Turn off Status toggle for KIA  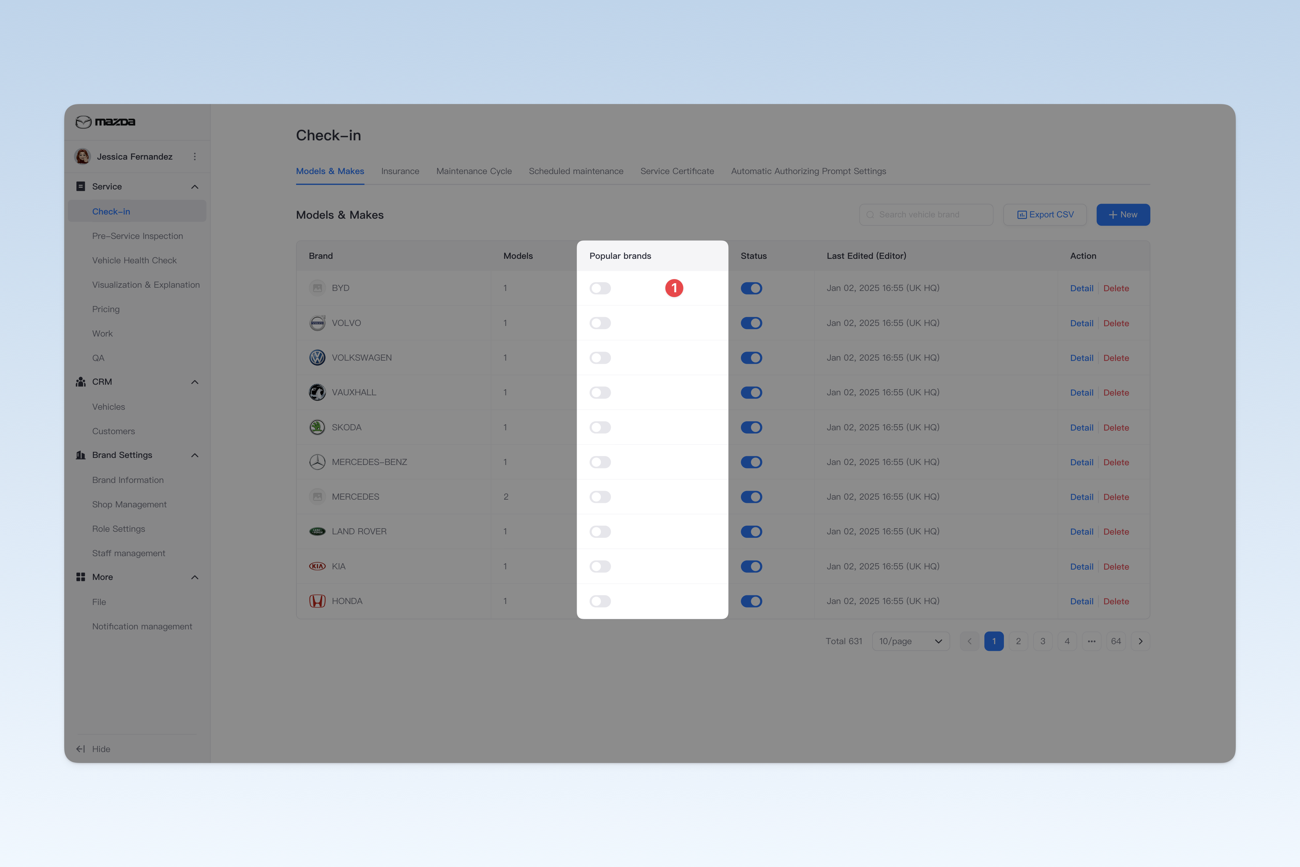(x=751, y=566)
